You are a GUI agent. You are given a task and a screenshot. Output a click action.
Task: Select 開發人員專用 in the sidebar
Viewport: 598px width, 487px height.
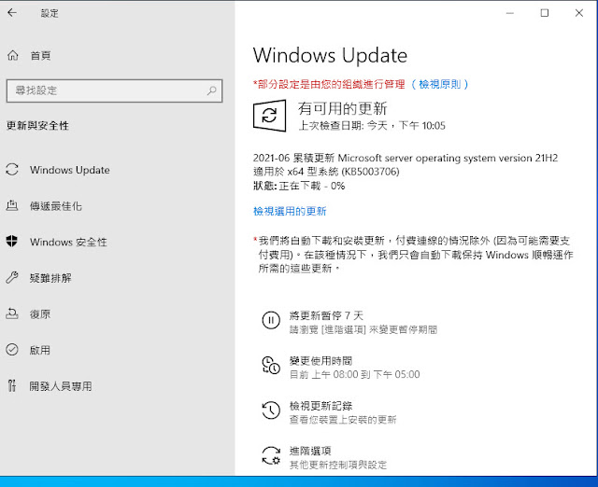coord(61,386)
